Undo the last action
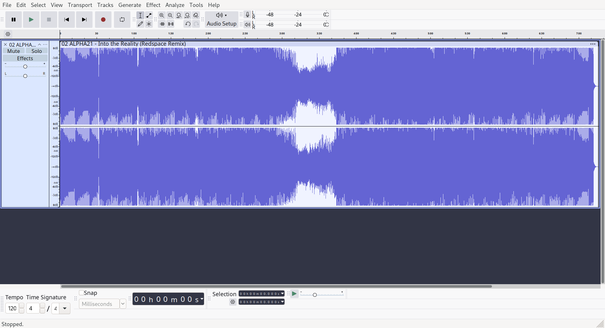 (188, 24)
